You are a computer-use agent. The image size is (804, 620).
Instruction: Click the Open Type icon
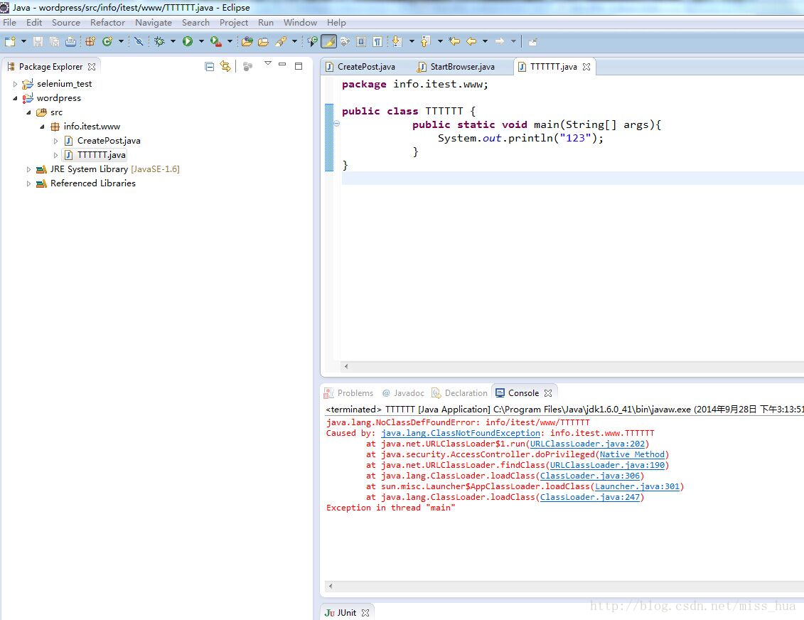(x=247, y=41)
